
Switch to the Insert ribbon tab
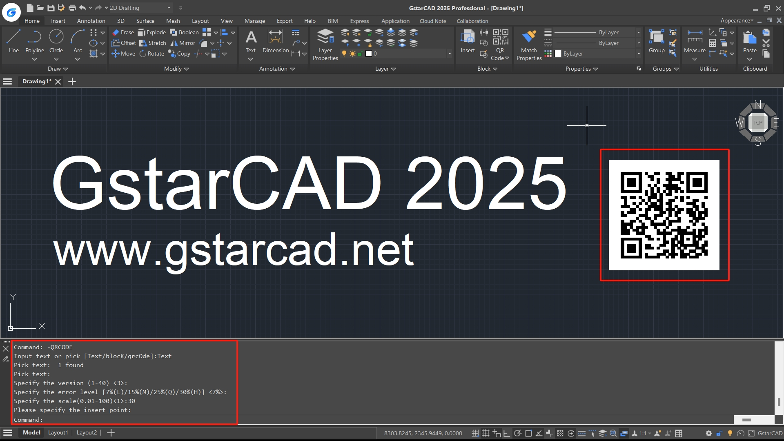click(x=58, y=21)
